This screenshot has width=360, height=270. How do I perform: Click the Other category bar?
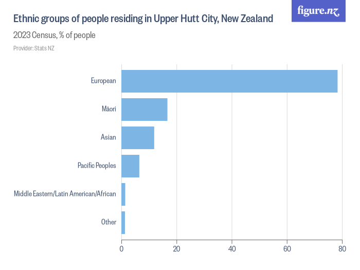tap(123, 223)
